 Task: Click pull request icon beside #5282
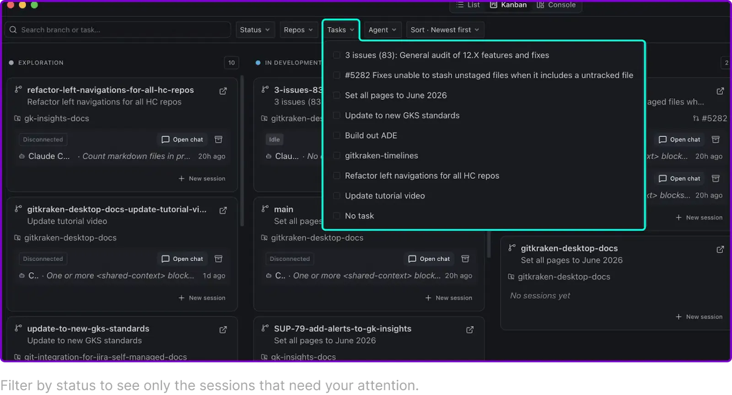point(696,118)
